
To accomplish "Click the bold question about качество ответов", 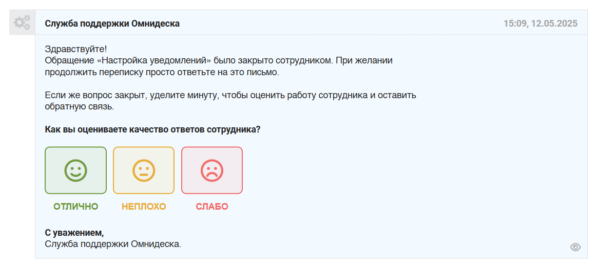I will [152, 129].
